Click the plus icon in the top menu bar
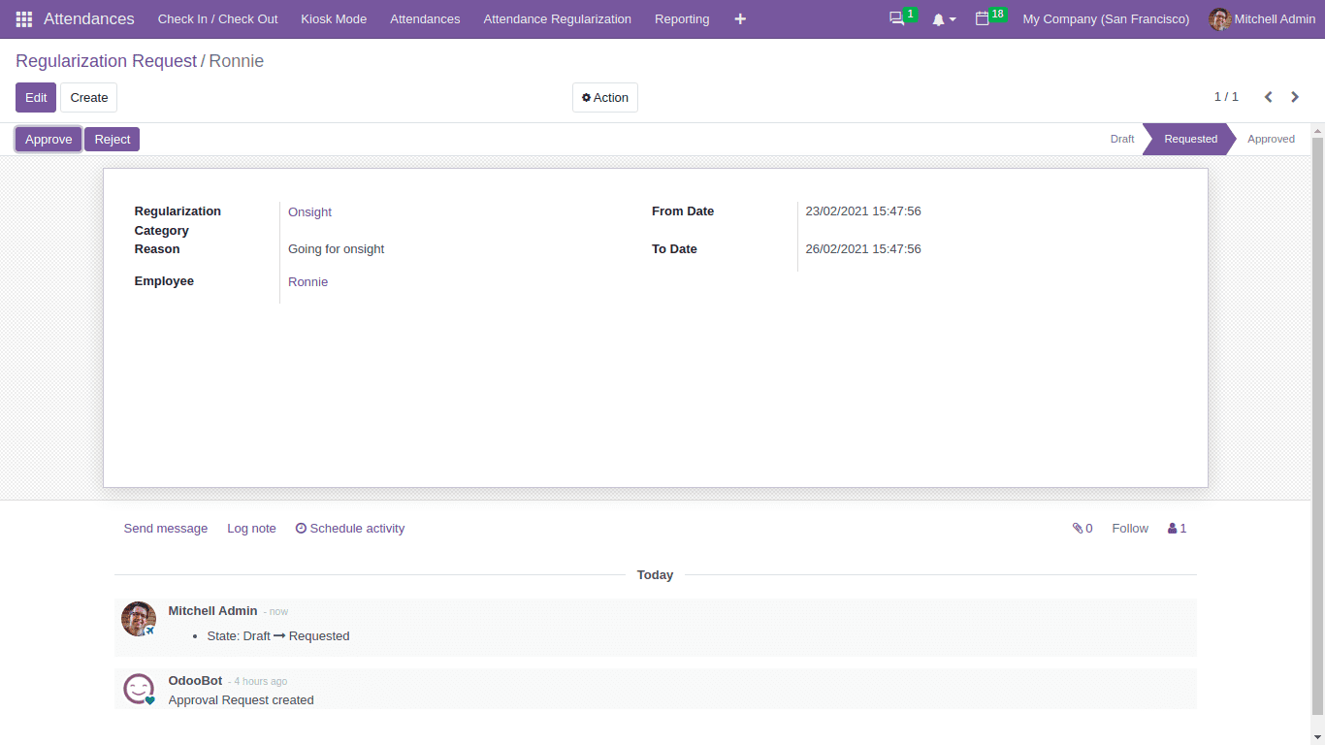Viewport: 1325px width, 745px height. click(739, 18)
